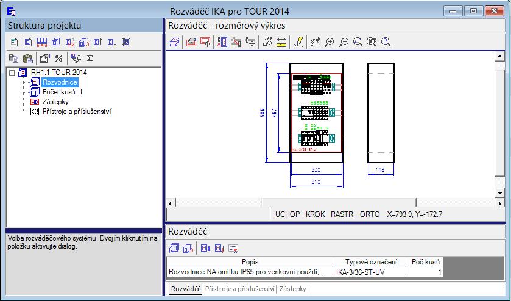Click the rail with four-way move arrows icon
511x301 pixels.
[x=250, y=42]
